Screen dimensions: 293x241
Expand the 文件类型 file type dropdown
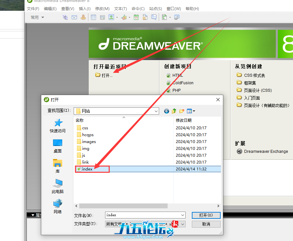[x=182, y=224]
